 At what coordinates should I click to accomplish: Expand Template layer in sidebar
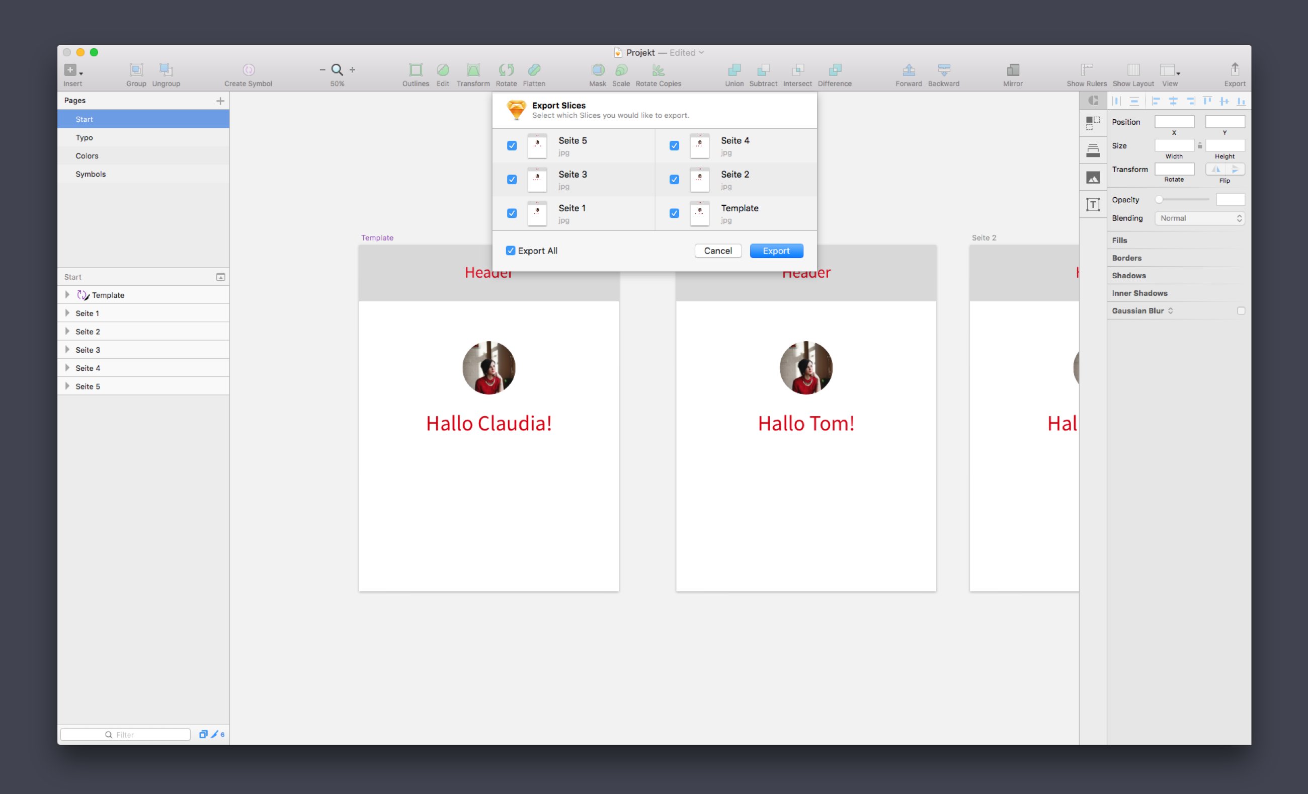click(x=66, y=295)
